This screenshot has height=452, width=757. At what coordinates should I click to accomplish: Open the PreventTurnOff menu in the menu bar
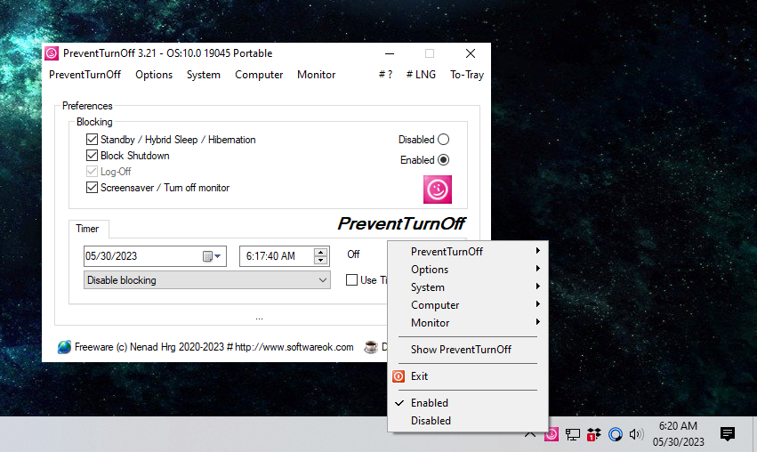(x=85, y=75)
